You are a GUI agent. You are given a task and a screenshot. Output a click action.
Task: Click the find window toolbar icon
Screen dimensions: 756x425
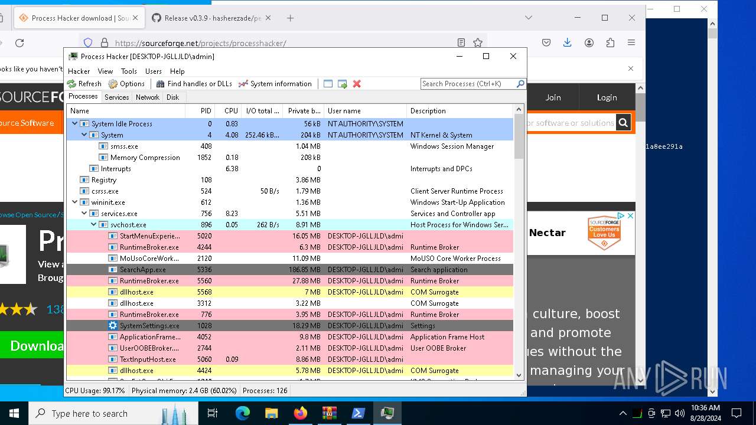328,84
